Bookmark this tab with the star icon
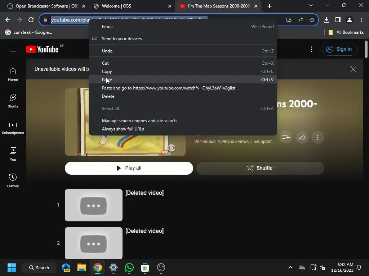Viewport: 369px width, 276px height. (x=312, y=20)
